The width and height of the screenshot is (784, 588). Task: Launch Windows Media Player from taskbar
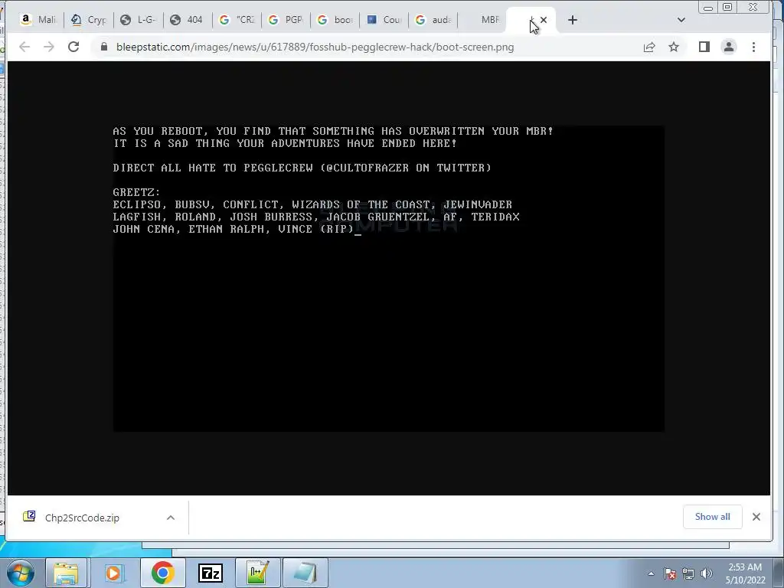tap(114, 573)
